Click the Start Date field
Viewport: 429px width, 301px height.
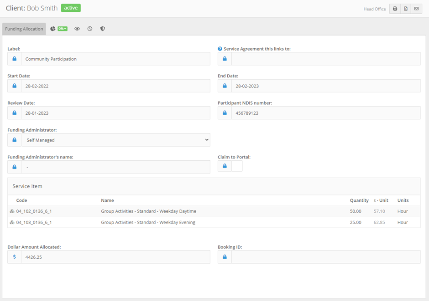point(116,86)
